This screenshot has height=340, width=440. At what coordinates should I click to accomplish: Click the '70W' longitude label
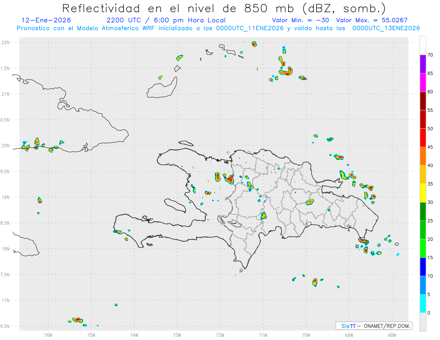[x=306, y=335]
